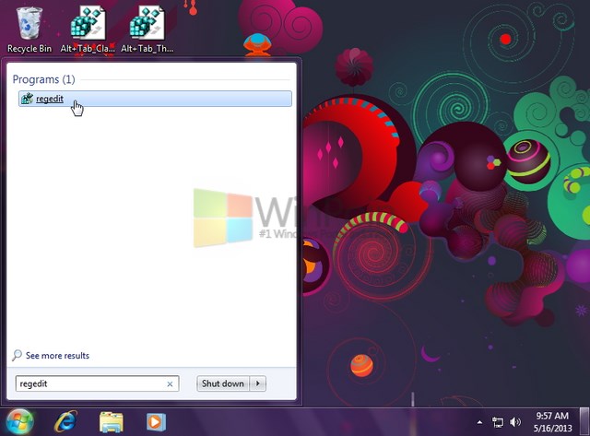Click the magnifier icon beside See more results
This screenshot has height=436, width=590.
[17, 355]
